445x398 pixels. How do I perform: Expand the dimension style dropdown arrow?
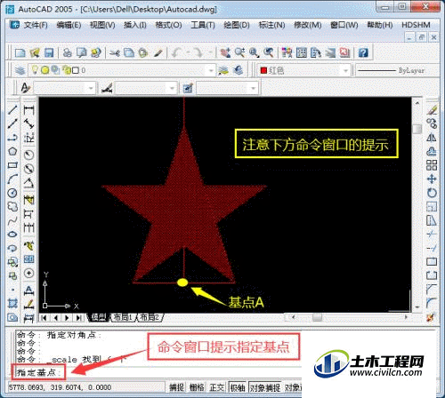click(172, 88)
